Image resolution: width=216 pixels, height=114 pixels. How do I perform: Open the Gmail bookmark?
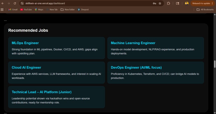(x=13, y=10)
